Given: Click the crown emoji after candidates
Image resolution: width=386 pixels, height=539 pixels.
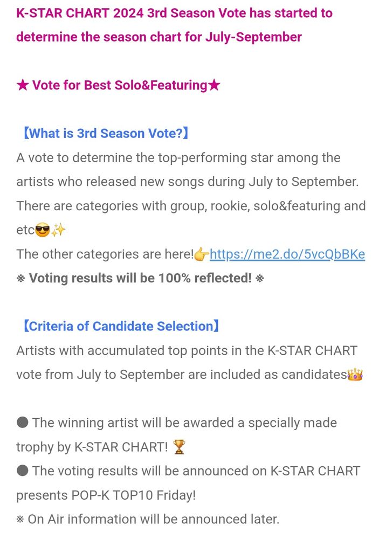Looking at the screenshot, I should 355,375.
